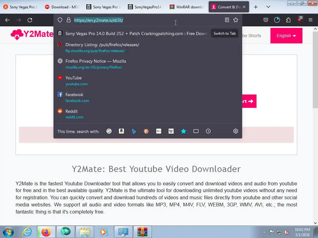Open the taskbar clock showing 10:02 PM
This screenshot has width=318, height=238.
pos(302,232)
